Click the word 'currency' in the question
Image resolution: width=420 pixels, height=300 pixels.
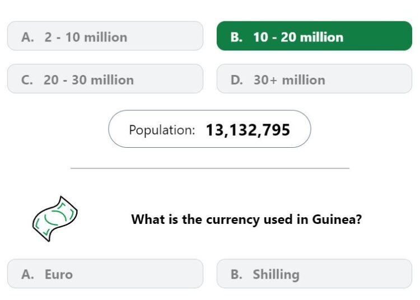click(233, 220)
